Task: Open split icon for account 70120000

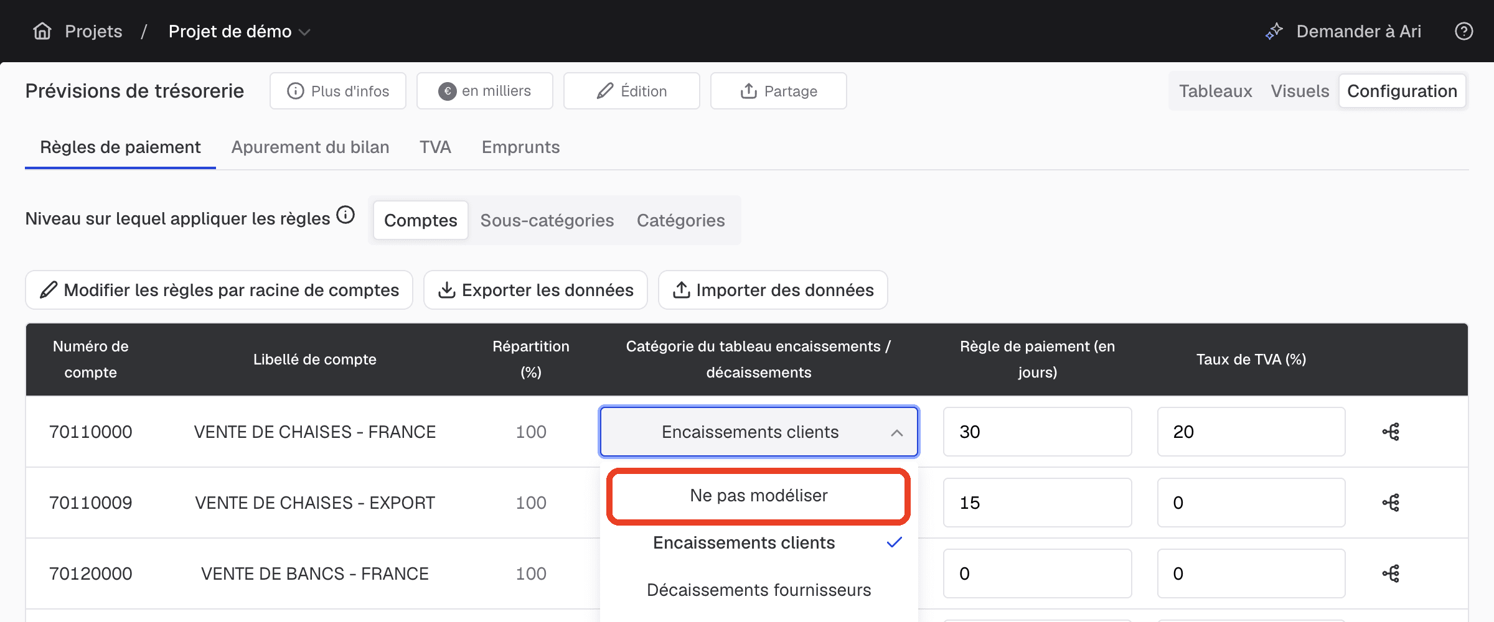Action: (1391, 573)
